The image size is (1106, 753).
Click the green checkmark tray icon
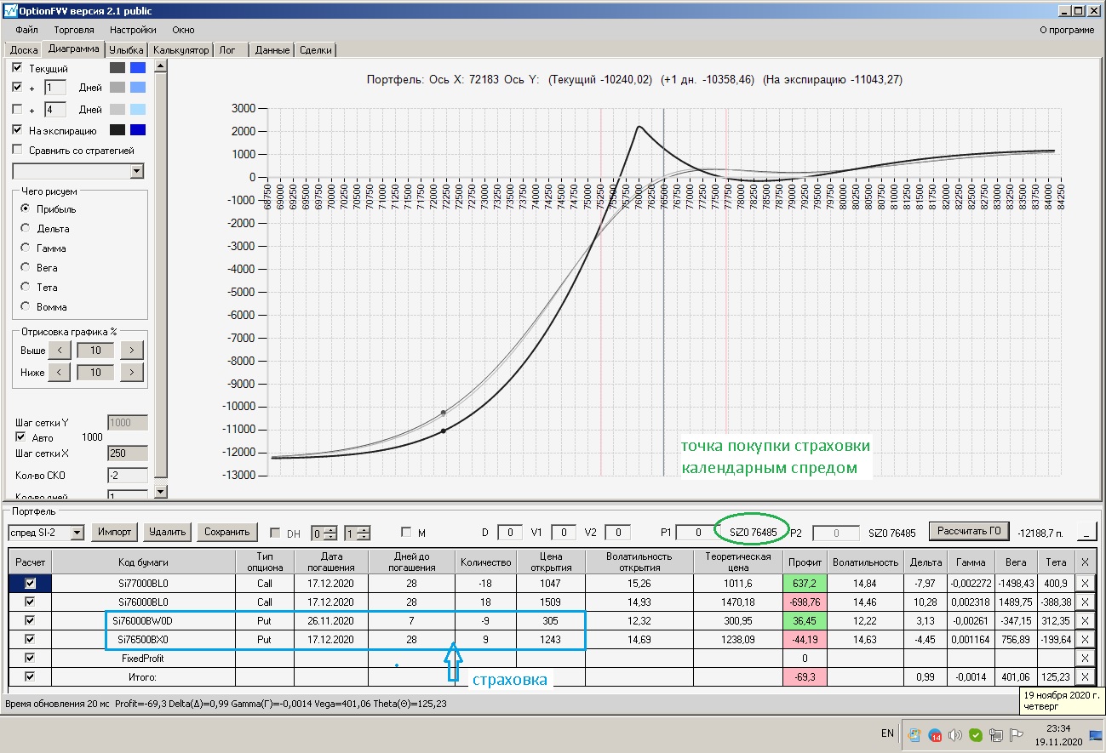click(975, 734)
